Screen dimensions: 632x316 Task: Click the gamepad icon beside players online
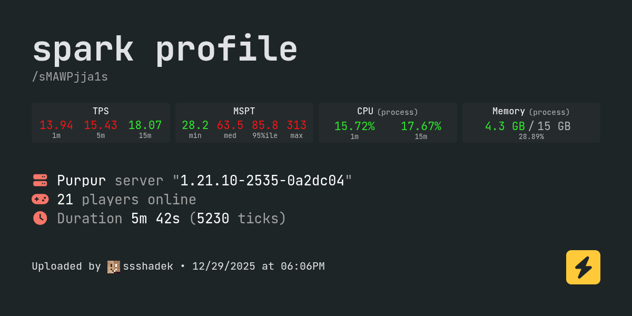(x=40, y=199)
